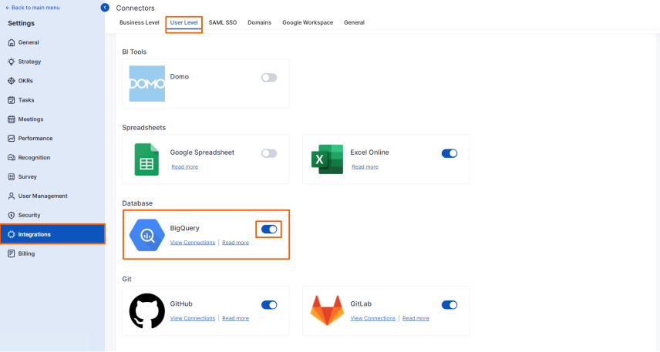The width and height of the screenshot is (660, 352).
Task: Enable the Domo connector toggle
Action: [x=269, y=78]
